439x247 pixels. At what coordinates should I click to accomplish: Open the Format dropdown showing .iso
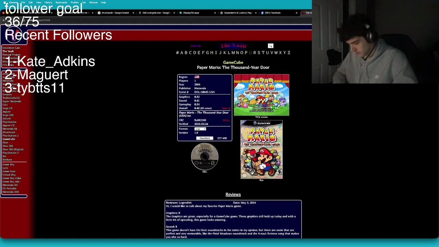(x=200, y=129)
